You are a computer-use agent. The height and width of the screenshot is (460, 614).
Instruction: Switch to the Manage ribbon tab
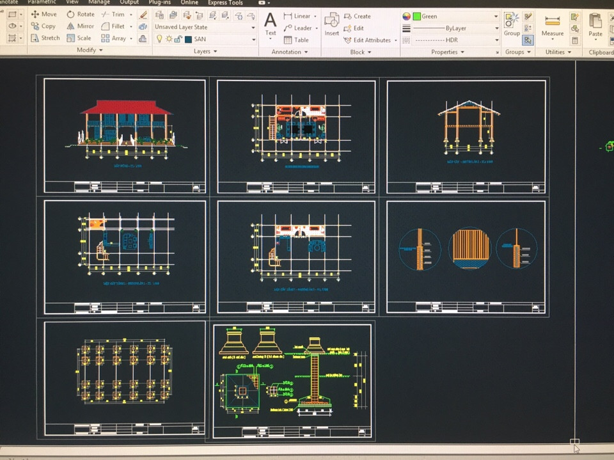coord(98,3)
